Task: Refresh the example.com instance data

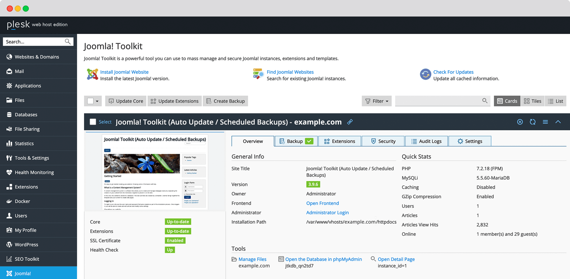Action: point(533,122)
